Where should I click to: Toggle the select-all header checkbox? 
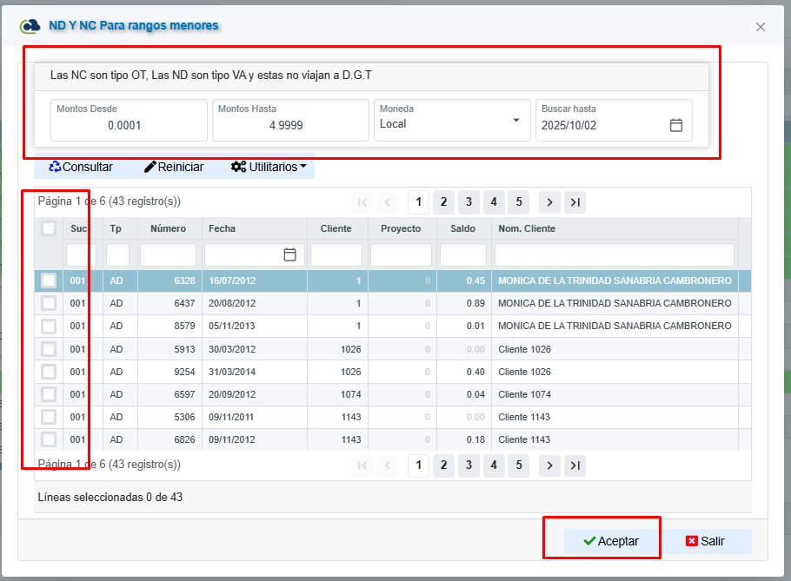49,228
